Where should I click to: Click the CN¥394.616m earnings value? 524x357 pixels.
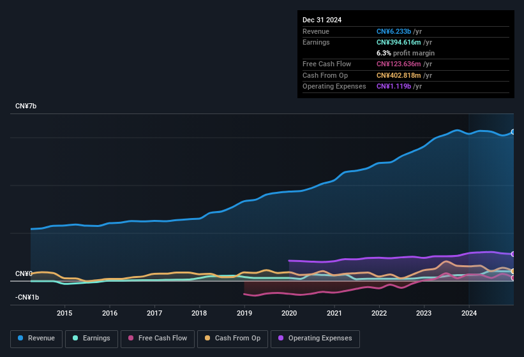pos(399,42)
